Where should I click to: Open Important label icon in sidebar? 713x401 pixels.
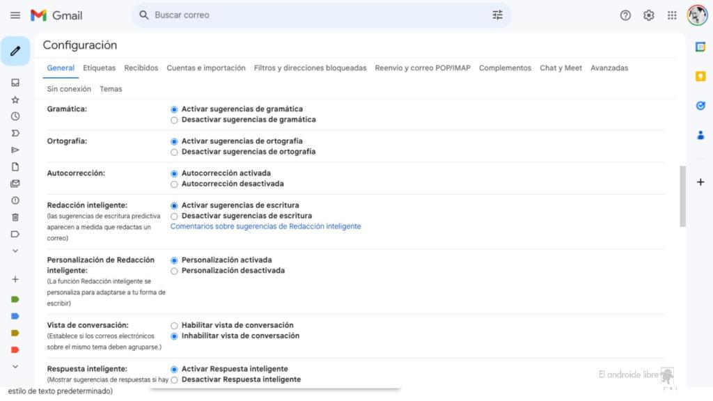tap(15, 133)
